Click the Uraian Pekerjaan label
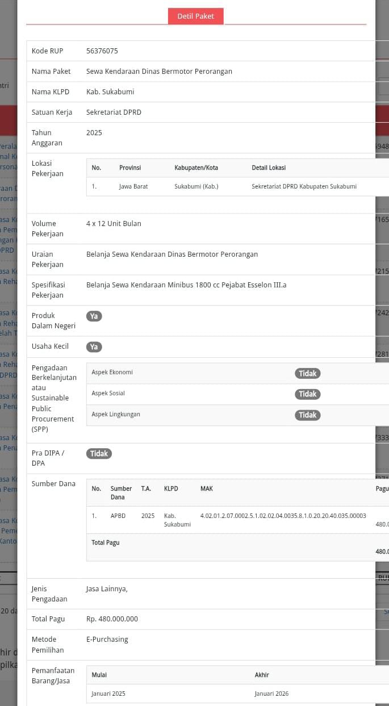 (x=48, y=259)
